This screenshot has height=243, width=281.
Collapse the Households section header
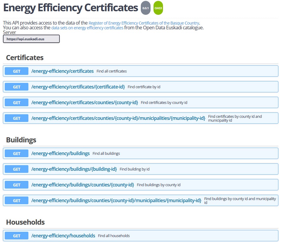pos(25,222)
